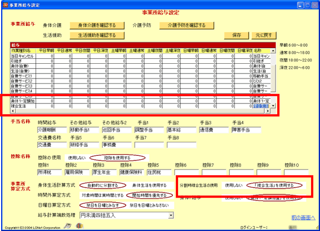Open 身体介護を確認する
Screen dimensions: 320x231
point(97,25)
